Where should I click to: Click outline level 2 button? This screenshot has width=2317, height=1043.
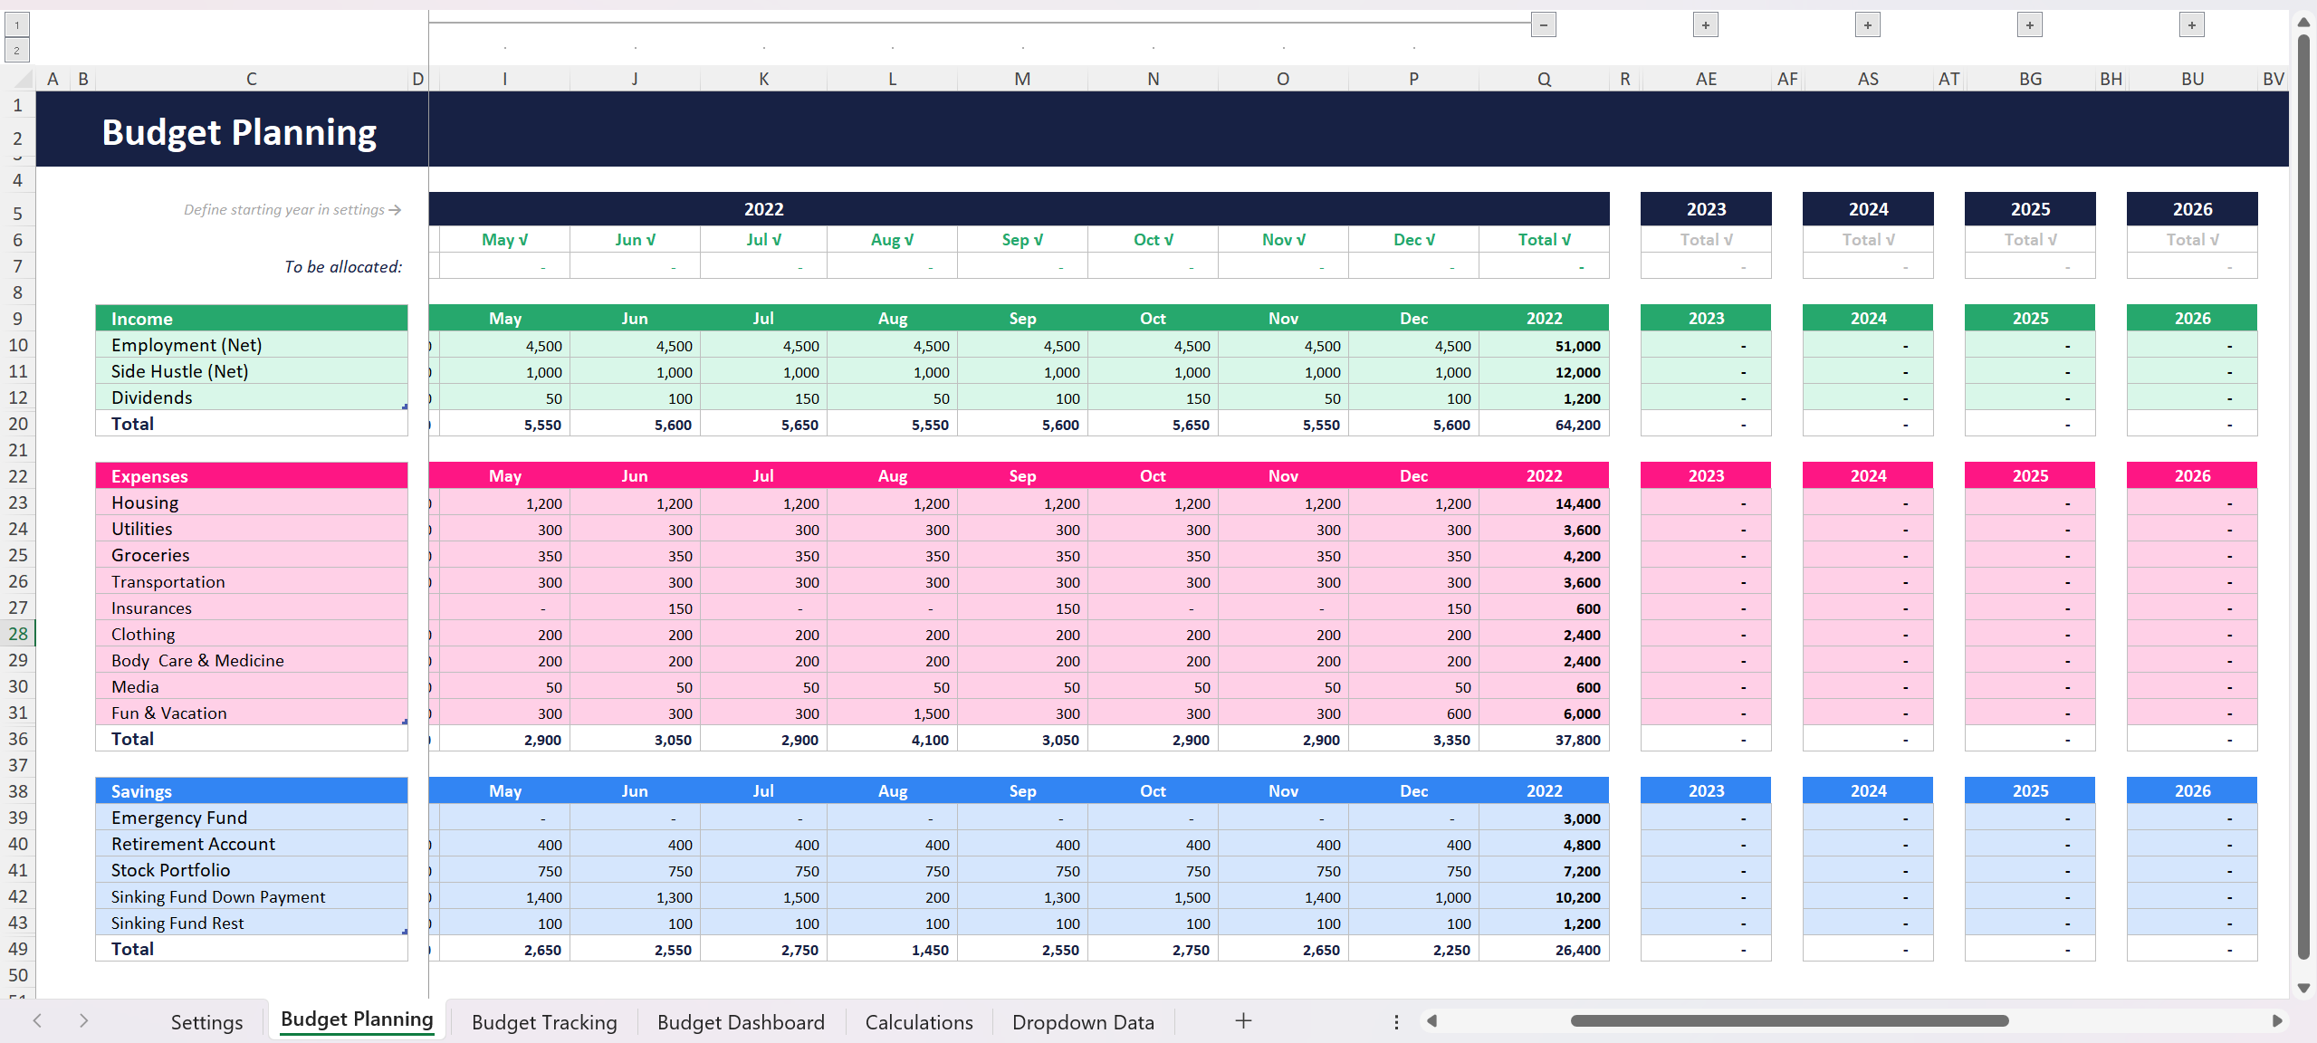[x=16, y=50]
